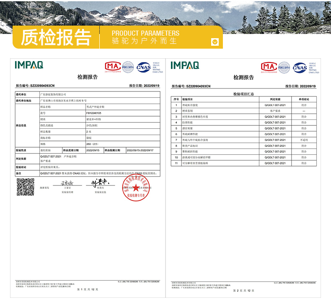Click the 备注 row header cell
Image resolution: width=331 pixels, height=302 pixels.
click(27, 173)
